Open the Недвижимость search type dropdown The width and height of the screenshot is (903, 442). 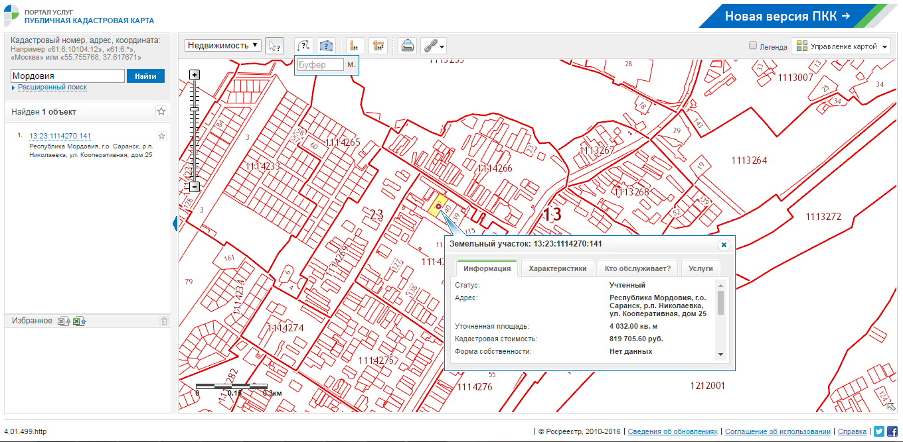pos(223,45)
